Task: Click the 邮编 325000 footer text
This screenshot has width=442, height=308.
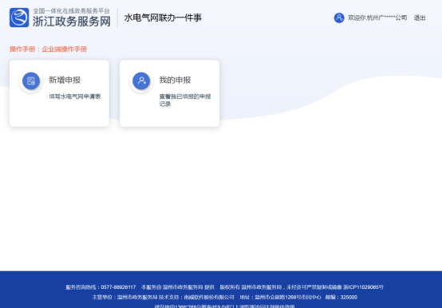Action: tap(341, 297)
